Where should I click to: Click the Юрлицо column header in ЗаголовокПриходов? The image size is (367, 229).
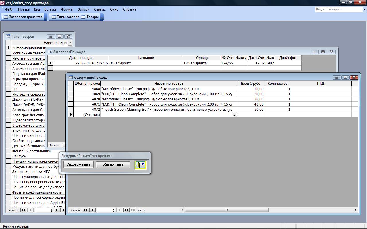202,58
